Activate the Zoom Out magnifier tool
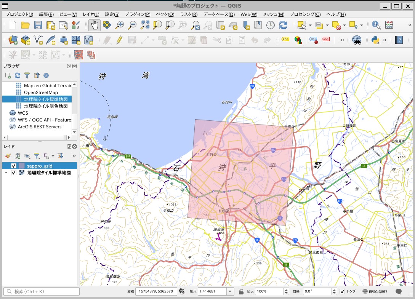Image resolution: width=415 pixels, height=299 pixels. tap(132, 26)
